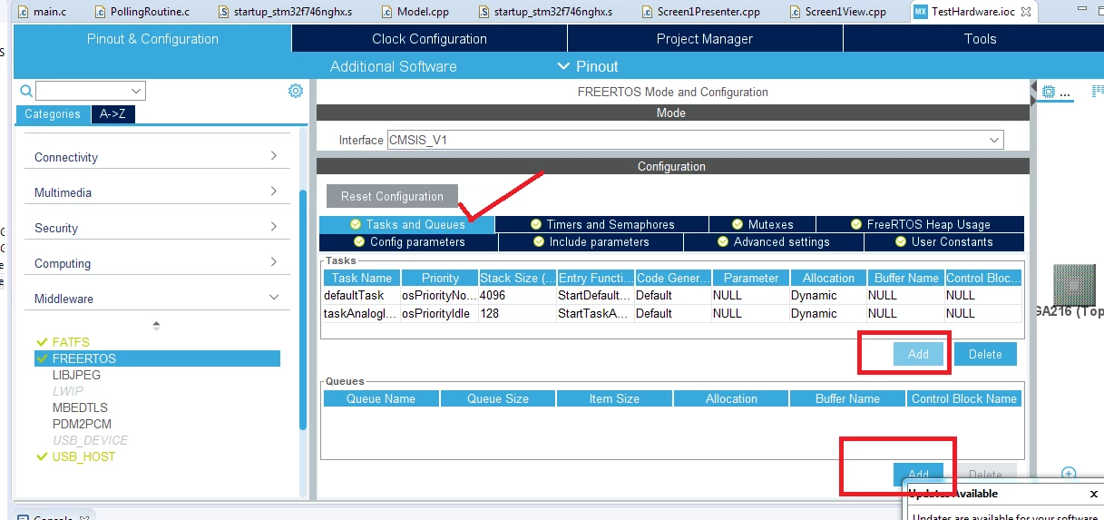
Task: Open System view icon beside Pinout view
Action: (1098, 92)
